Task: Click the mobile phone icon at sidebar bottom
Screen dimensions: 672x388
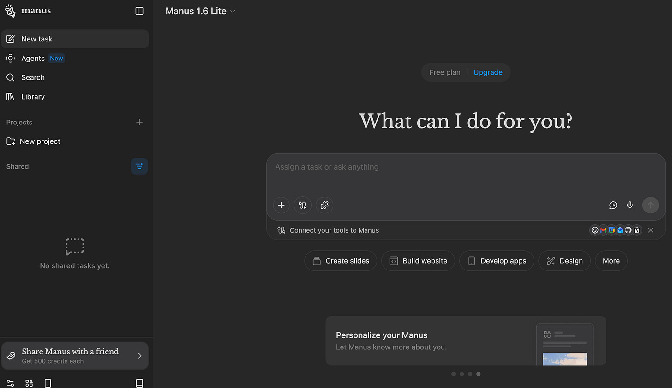Action: (x=48, y=383)
